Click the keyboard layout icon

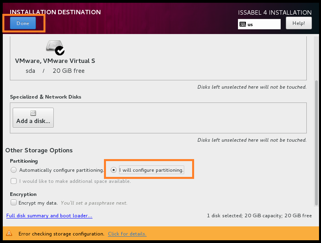click(x=242, y=25)
